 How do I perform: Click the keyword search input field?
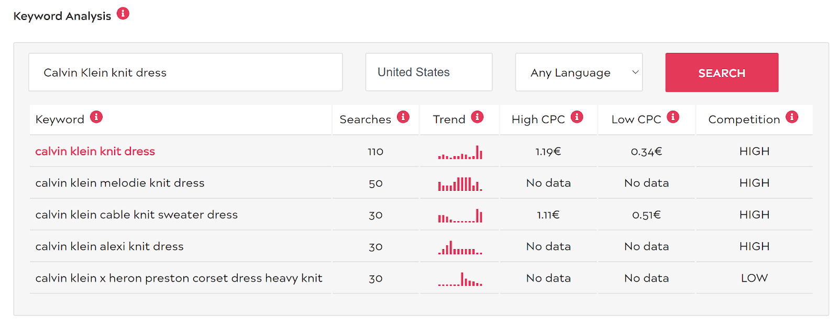tap(185, 72)
